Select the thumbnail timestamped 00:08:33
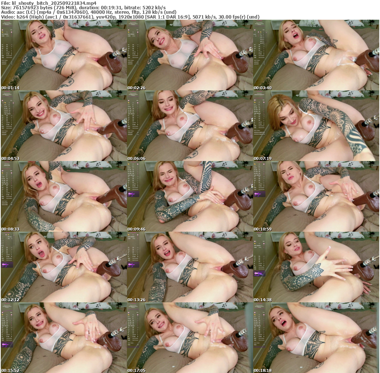 [x=64, y=196]
